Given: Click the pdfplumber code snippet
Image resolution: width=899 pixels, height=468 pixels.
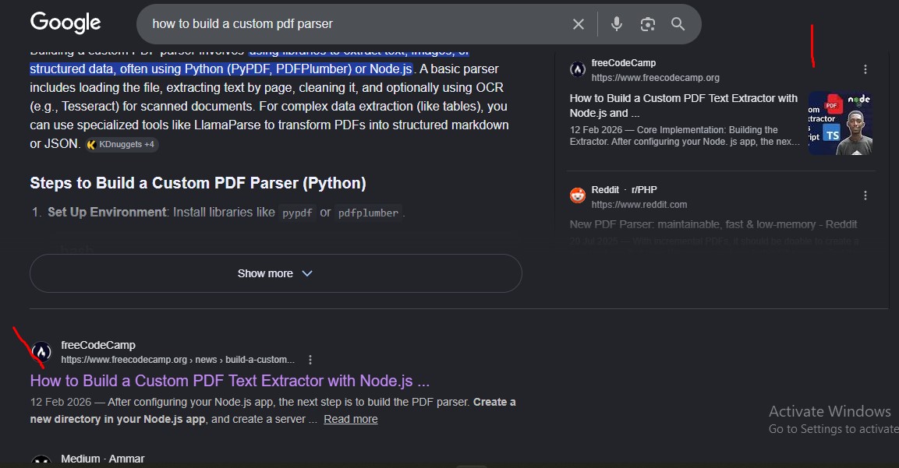Looking at the screenshot, I should coord(368,213).
